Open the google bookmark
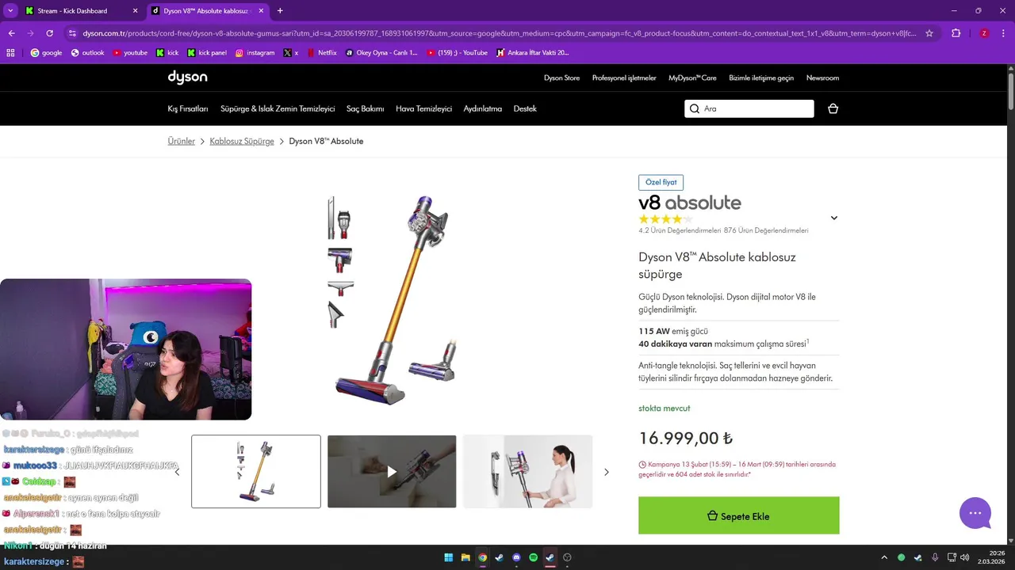Viewport: 1015px width, 570px height. coord(46,53)
